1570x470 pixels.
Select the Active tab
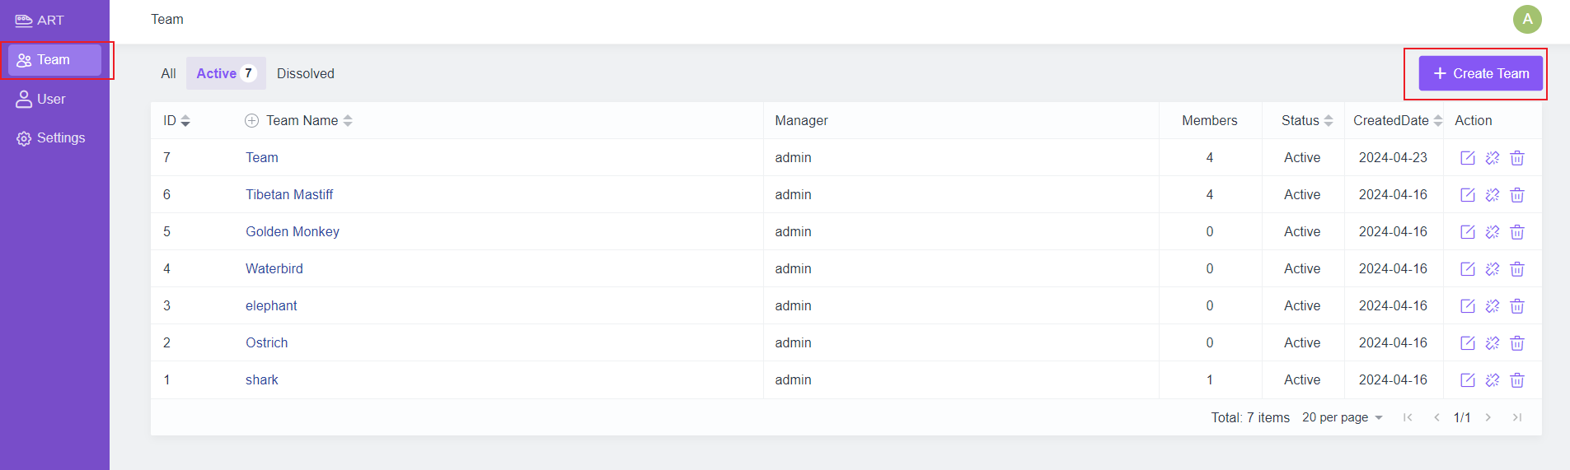pyautogui.click(x=226, y=73)
